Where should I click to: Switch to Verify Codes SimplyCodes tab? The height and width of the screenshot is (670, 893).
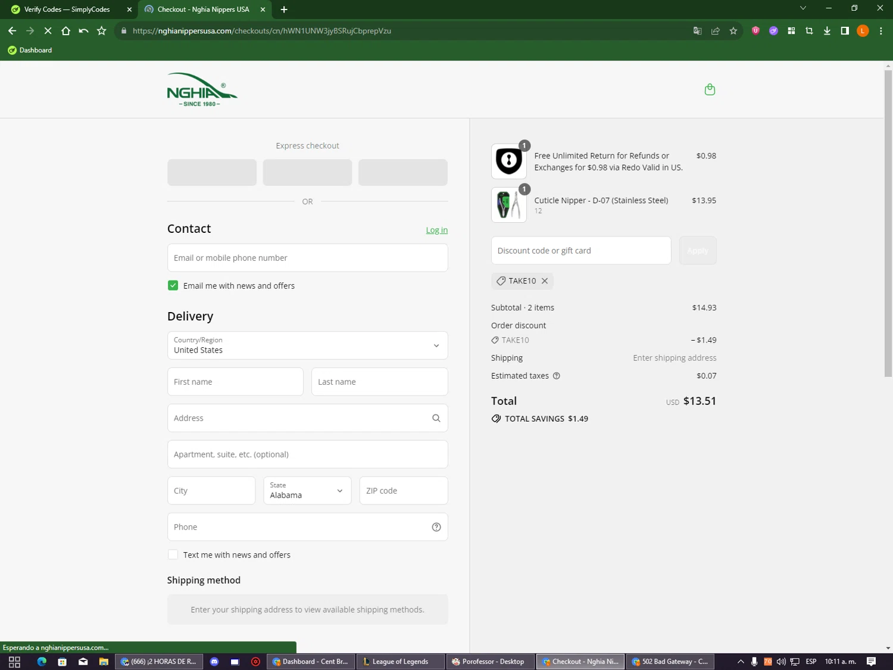coord(67,10)
